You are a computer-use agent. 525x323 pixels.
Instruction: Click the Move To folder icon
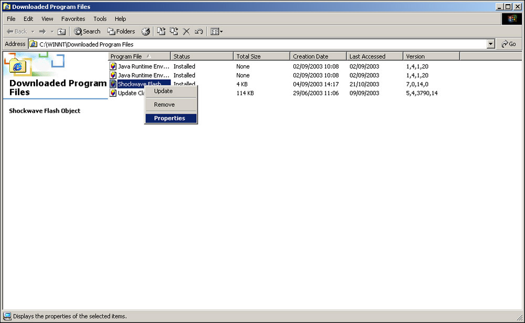[161, 31]
